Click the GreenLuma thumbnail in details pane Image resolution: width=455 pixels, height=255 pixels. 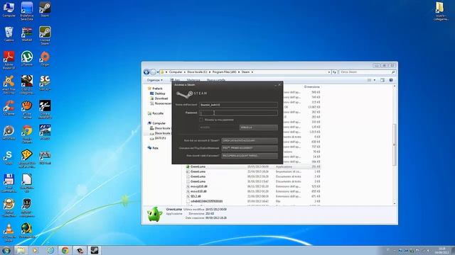coord(154,215)
